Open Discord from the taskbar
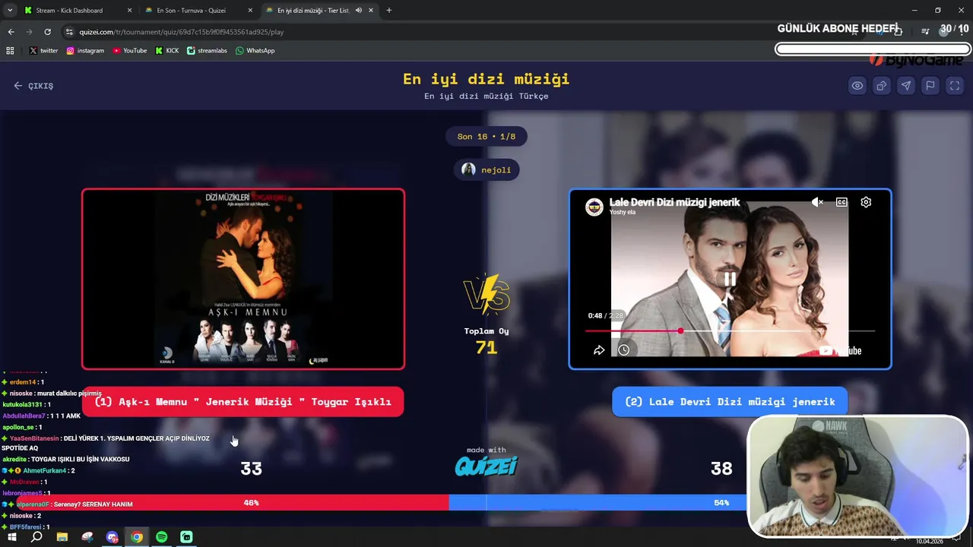Screen dimensions: 973x547 pos(112,537)
